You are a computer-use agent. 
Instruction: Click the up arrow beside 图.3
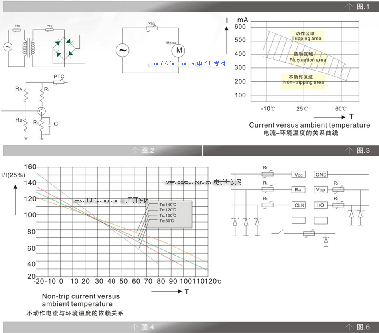[349, 150]
